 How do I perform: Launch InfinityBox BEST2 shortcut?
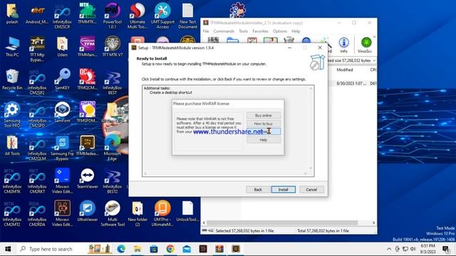click(x=113, y=181)
